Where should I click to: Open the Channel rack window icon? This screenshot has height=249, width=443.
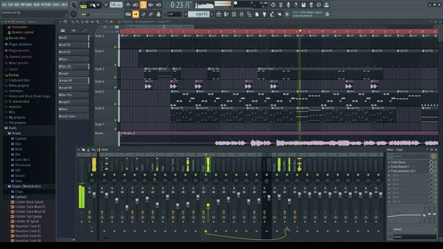pos(234,14)
